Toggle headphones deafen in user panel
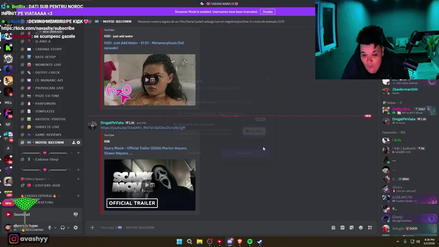 click(x=62, y=227)
